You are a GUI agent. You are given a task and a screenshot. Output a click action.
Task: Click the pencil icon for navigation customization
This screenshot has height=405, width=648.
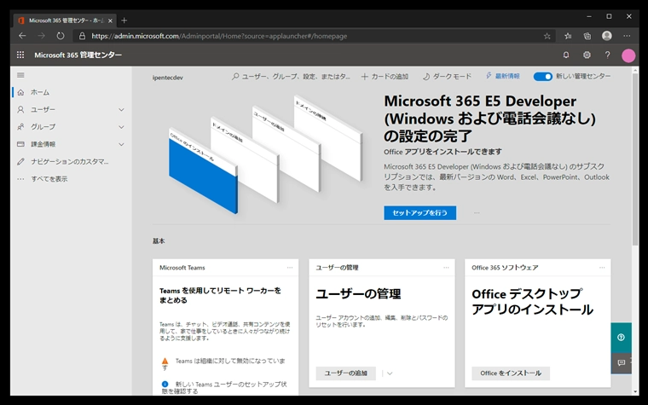tap(20, 162)
